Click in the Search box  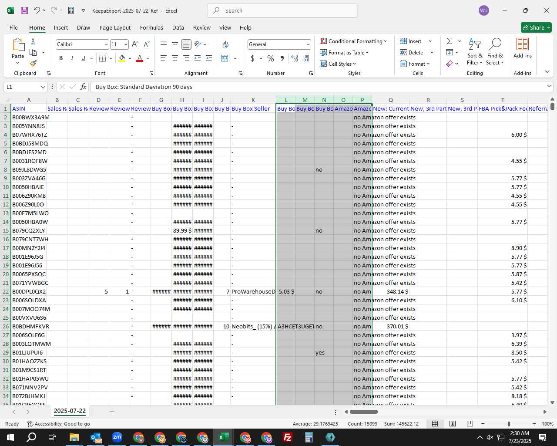(x=282, y=10)
